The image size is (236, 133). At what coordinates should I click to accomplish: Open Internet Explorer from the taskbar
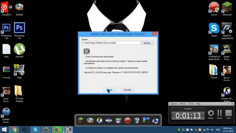pos(25,130)
